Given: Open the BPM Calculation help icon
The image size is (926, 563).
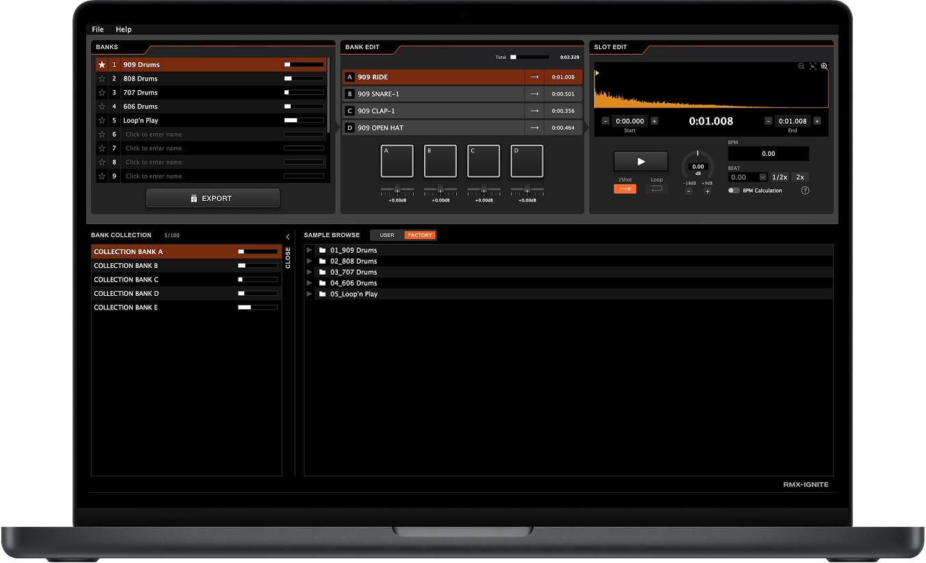Looking at the screenshot, I should [805, 191].
